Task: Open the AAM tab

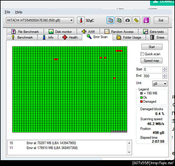Action: click(x=88, y=32)
